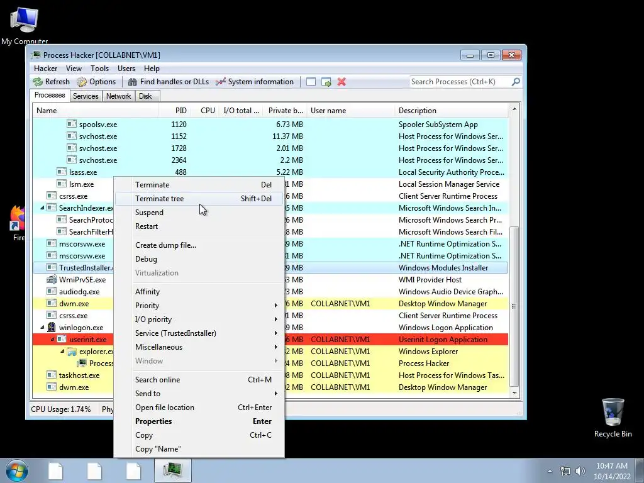Open the Help menu
The height and width of the screenshot is (483, 644).
[x=152, y=69]
